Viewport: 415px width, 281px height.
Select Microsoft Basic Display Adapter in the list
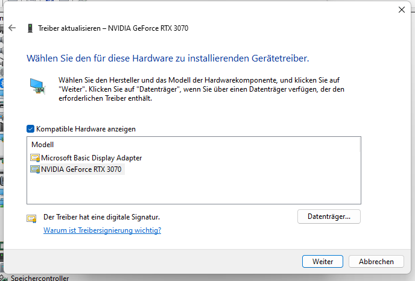click(x=92, y=158)
